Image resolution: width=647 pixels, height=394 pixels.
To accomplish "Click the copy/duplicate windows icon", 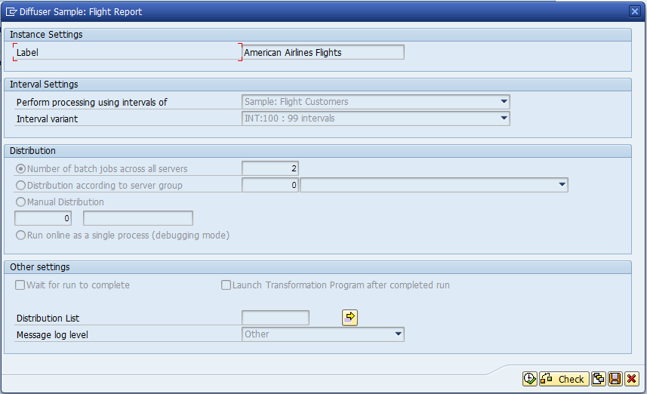I will (599, 379).
